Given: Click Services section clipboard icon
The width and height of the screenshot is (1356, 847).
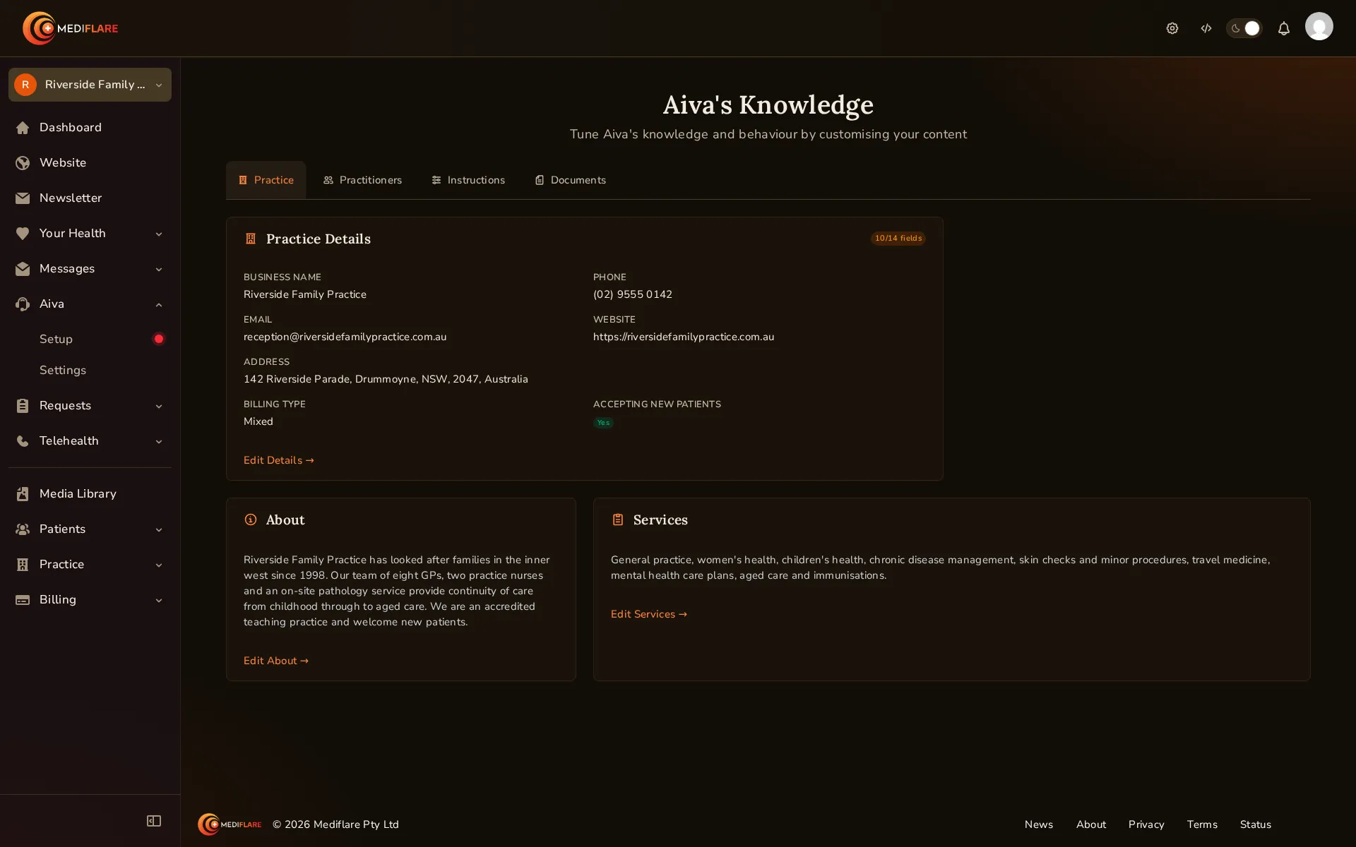Looking at the screenshot, I should tap(618, 519).
